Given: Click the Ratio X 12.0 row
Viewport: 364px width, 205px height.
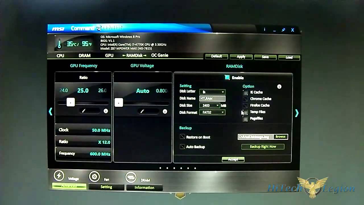Looking at the screenshot, I should 83,142.
